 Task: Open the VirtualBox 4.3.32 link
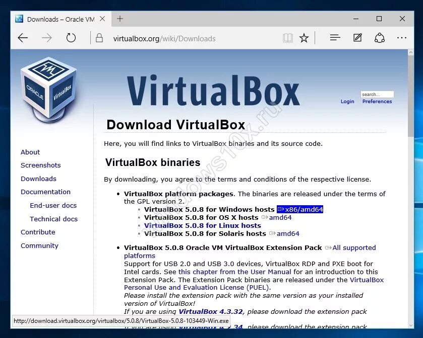(x=211, y=312)
